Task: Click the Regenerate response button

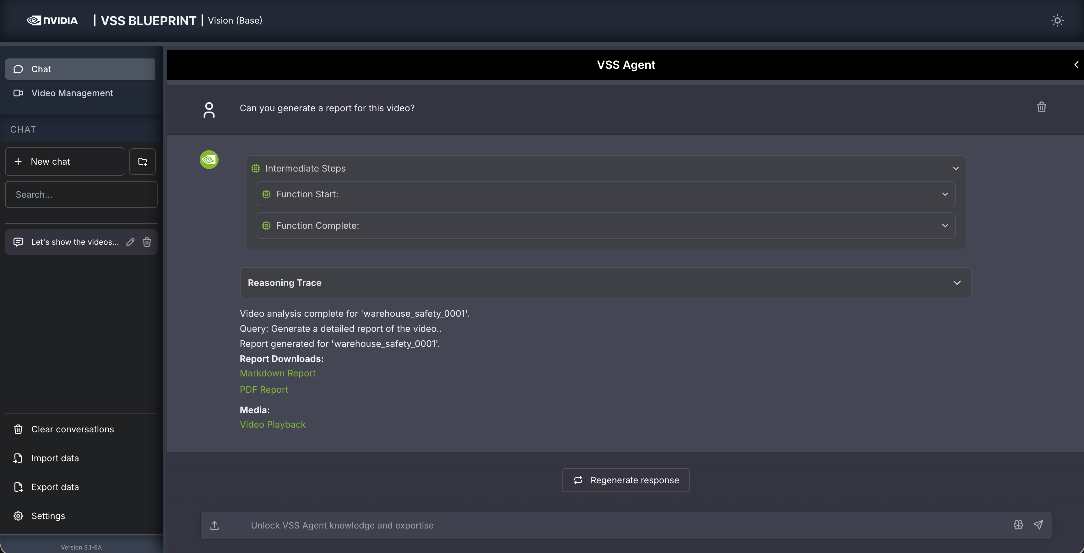Action: point(626,480)
